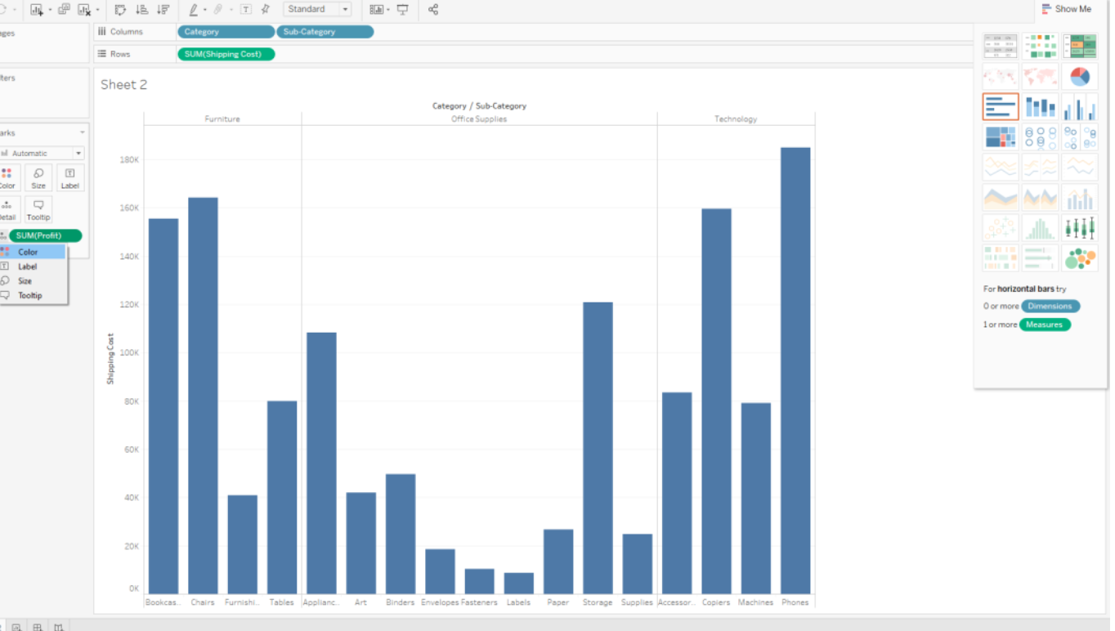This screenshot has width=1115, height=631.
Task: Open the highlight pen dropdown arrow
Action: 205,10
